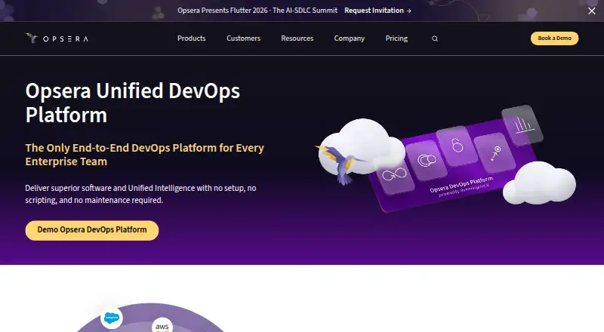Click the hummingbird in hero illustration

click(x=341, y=163)
